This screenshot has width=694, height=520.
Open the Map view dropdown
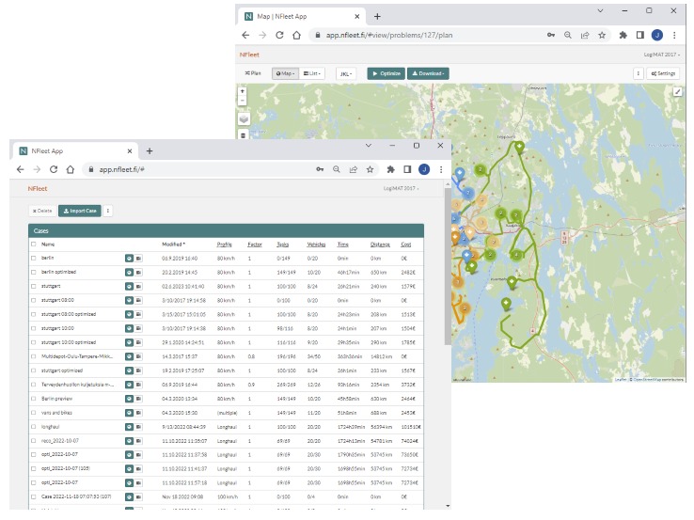tap(285, 73)
